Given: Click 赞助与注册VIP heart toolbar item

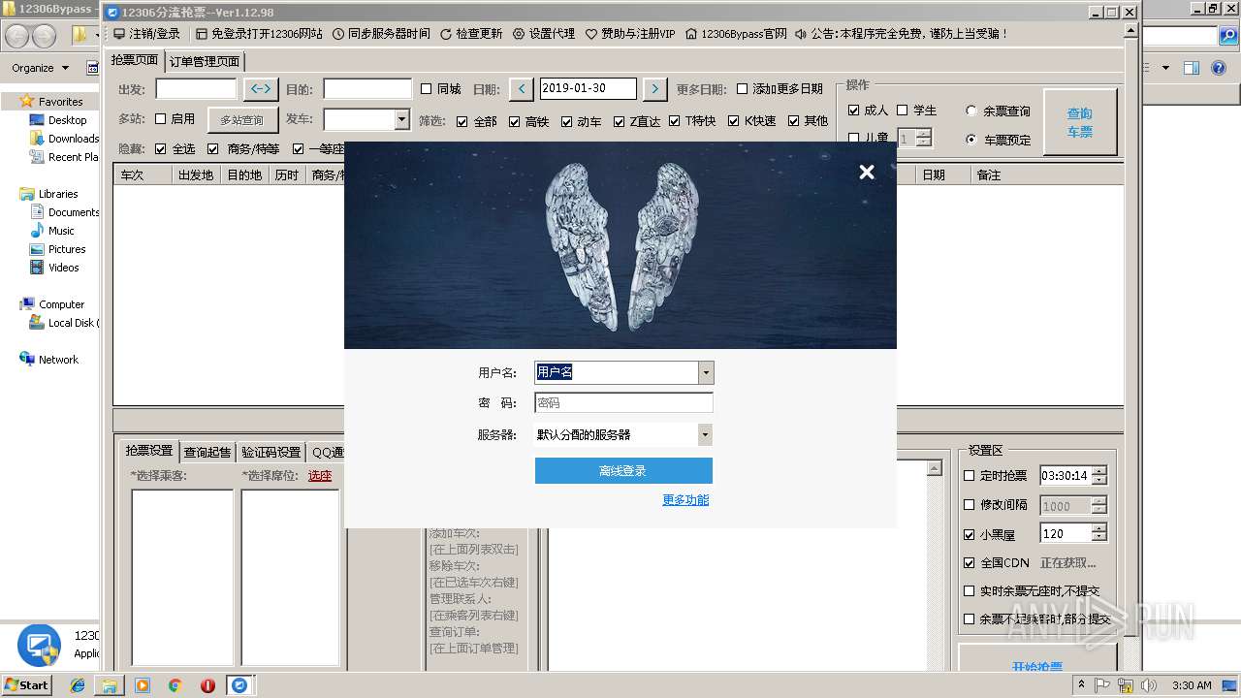Looking at the screenshot, I should point(630,33).
